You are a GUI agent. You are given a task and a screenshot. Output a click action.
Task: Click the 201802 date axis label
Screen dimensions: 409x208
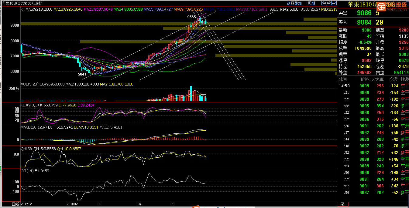72,204
